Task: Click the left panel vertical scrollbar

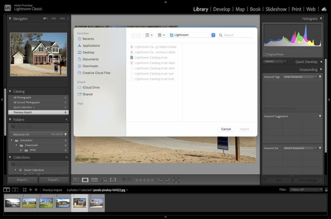Action: point(5,112)
